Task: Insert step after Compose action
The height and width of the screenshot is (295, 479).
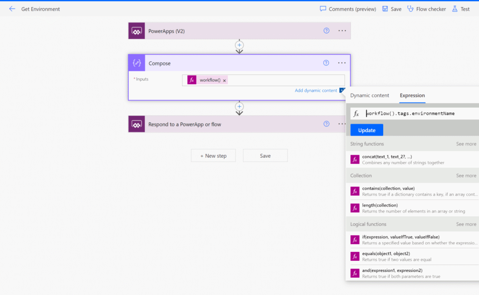Action: (x=239, y=107)
